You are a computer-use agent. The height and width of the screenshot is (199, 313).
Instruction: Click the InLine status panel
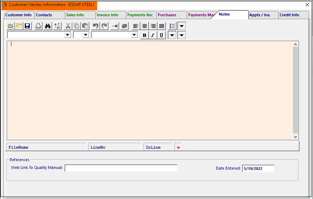(158, 147)
